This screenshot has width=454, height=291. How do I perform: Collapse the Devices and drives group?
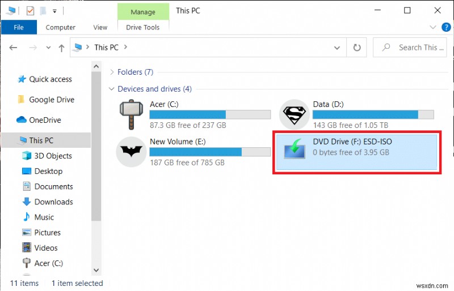pyautogui.click(x=111, y=89)
